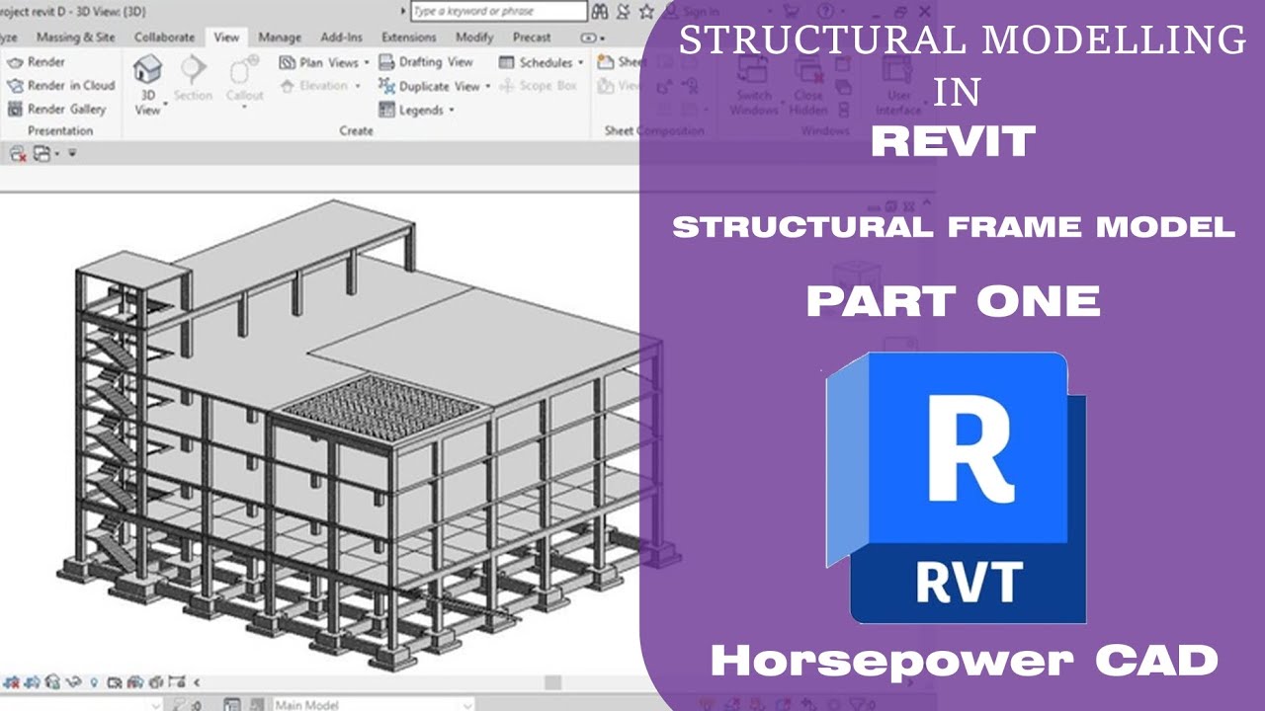
Task: Toggle the Hide Analytical Model icon
Action: coord(133,681)
